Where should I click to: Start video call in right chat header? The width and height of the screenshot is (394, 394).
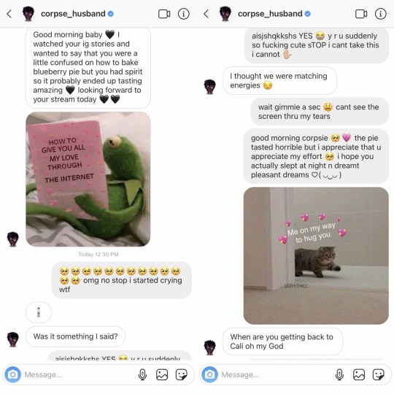click(x=361, y=14)
